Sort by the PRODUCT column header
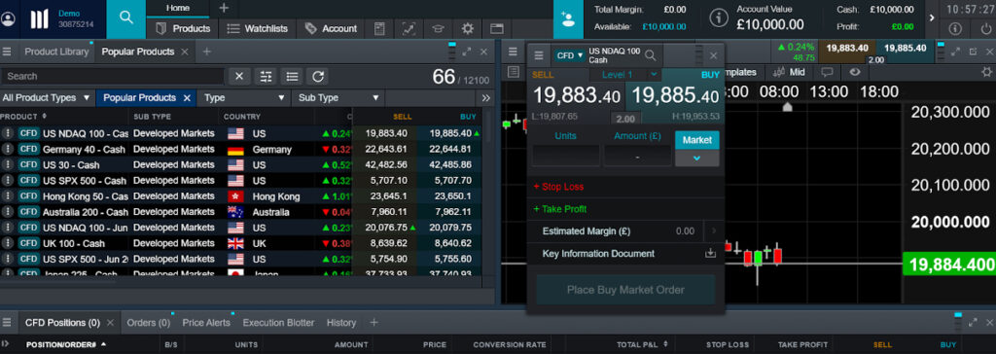This screenshot has height=354, width=996. (23, 117)
